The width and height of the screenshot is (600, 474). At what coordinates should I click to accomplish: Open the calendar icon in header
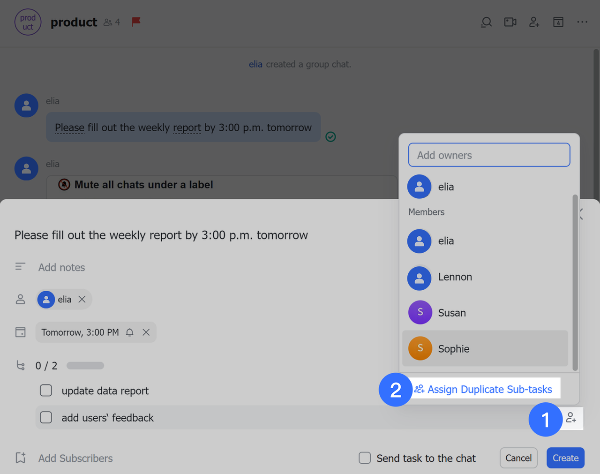[558, 22]
